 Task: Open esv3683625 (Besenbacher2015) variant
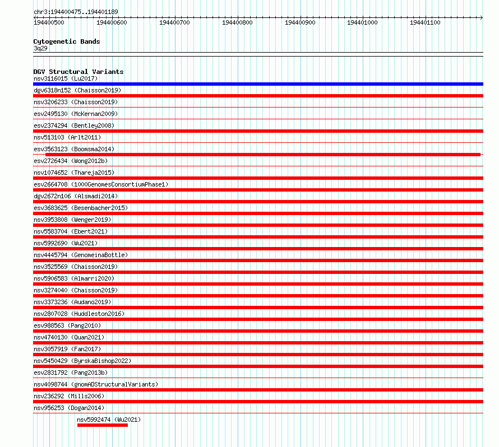[x=81, y=208]
